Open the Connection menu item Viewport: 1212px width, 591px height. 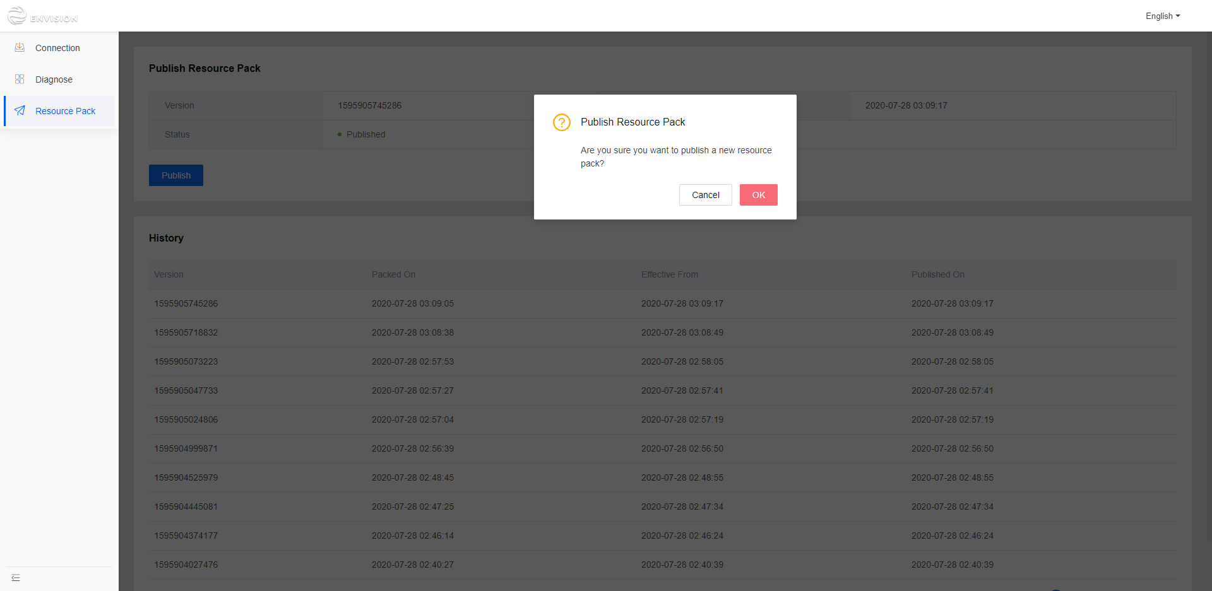57,48
